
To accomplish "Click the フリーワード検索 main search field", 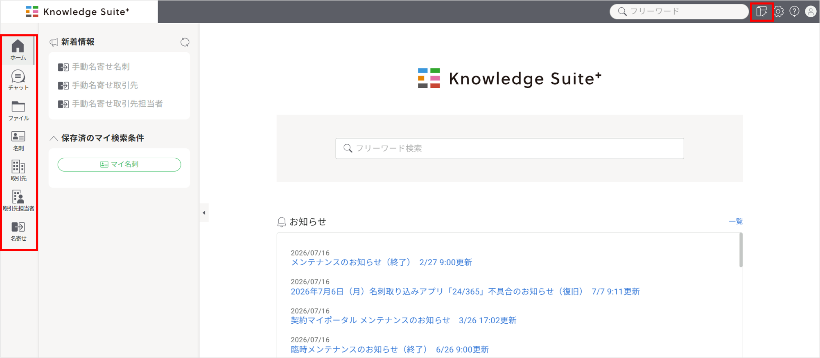I will coord(510,148).
